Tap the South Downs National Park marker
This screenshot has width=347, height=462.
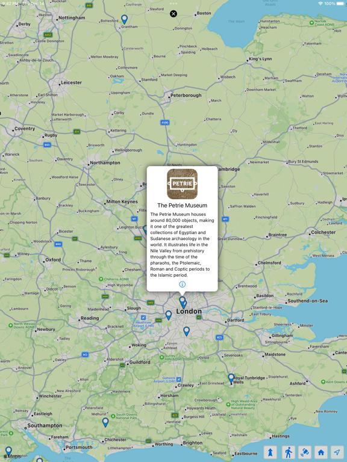point(113,416)
